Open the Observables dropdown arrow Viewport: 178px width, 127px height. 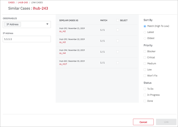click(47, 24)
